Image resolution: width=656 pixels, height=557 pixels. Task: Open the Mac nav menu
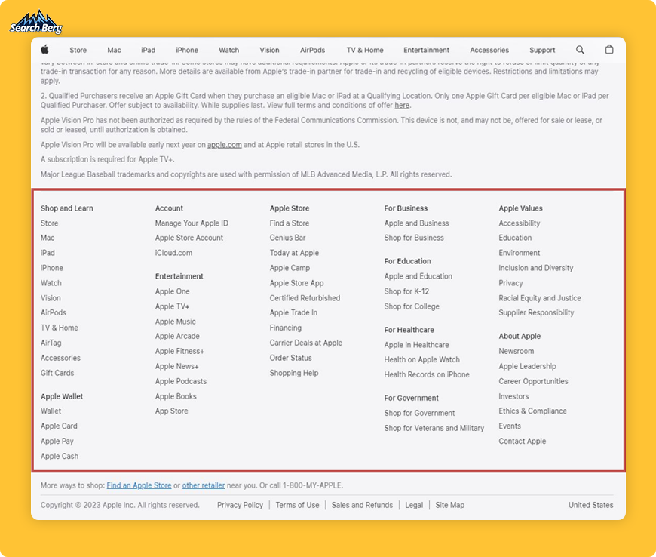114,50
